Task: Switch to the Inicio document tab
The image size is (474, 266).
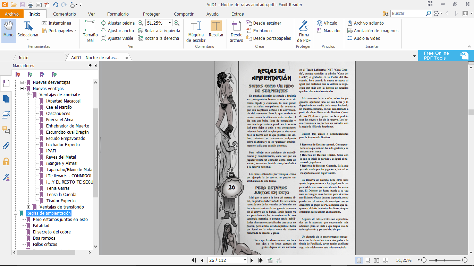Action: tap(24, 58)
